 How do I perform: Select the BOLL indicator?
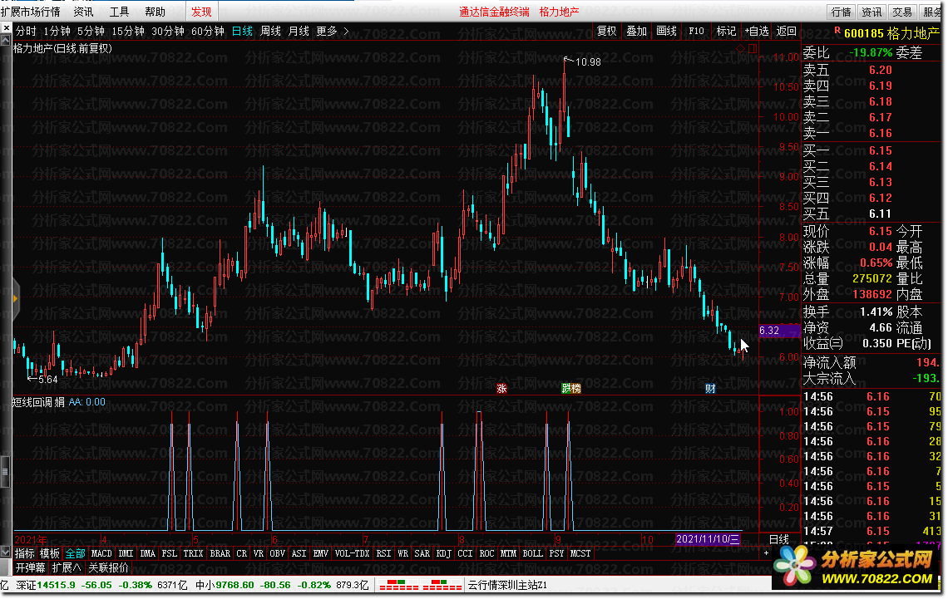tap(533, 553)
